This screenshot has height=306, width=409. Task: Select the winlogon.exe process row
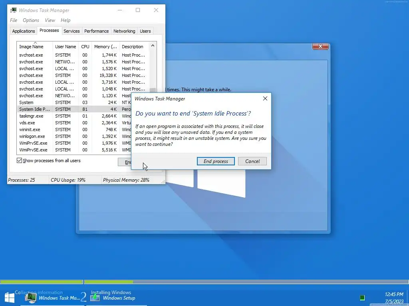74,136
